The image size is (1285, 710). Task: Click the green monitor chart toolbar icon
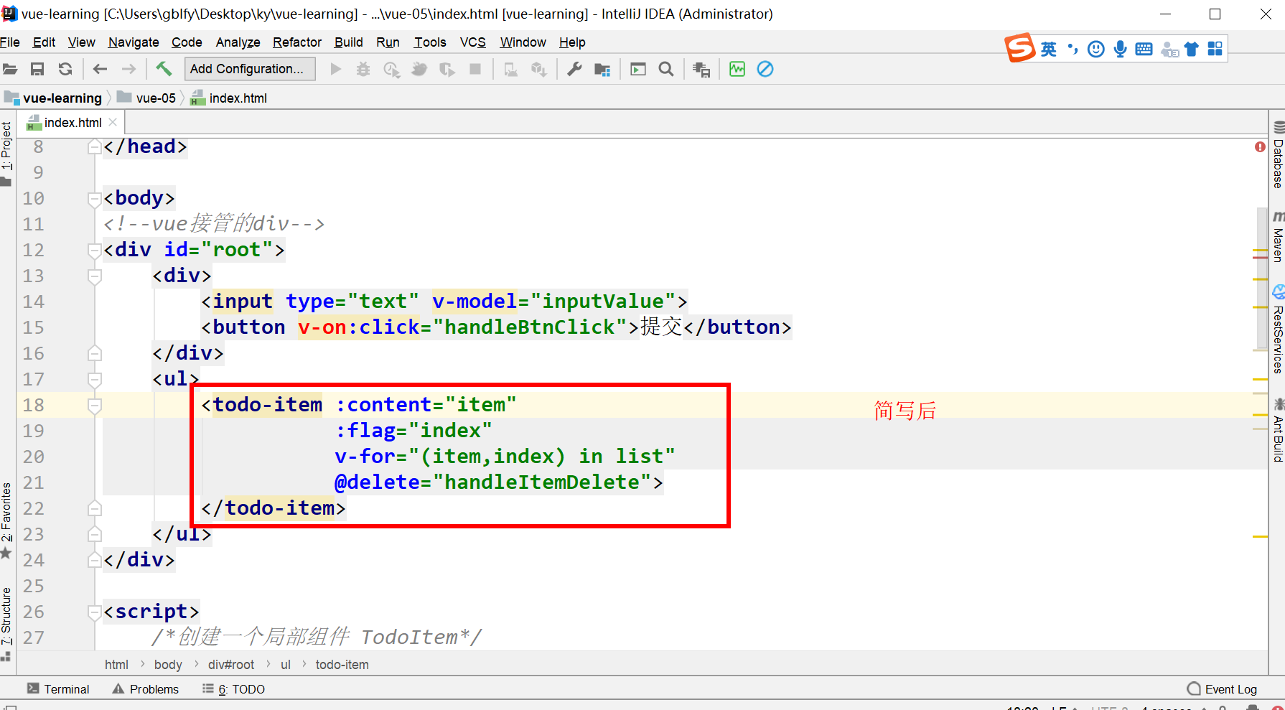[x=737, y=69]
